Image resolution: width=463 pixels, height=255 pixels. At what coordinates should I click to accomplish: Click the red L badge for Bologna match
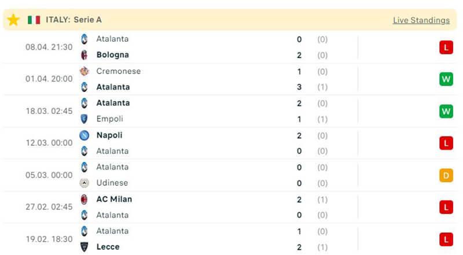(446, 47)
